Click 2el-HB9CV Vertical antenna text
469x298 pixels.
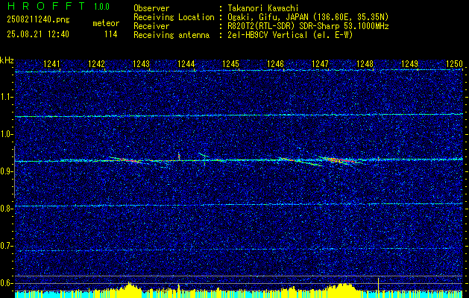[x=290, y=35]
